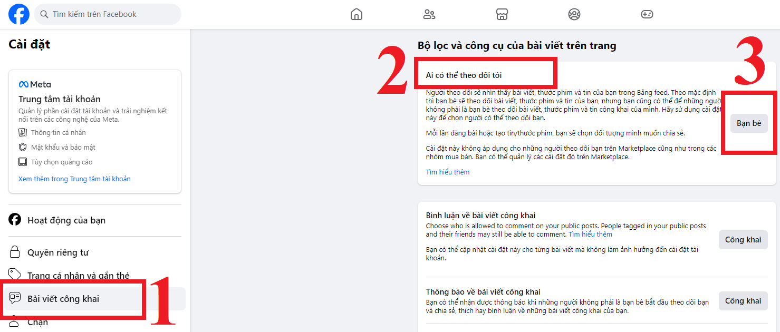Click the Meta logo in account card
This screenshot has height=332, width=780.
coord(35,84)
